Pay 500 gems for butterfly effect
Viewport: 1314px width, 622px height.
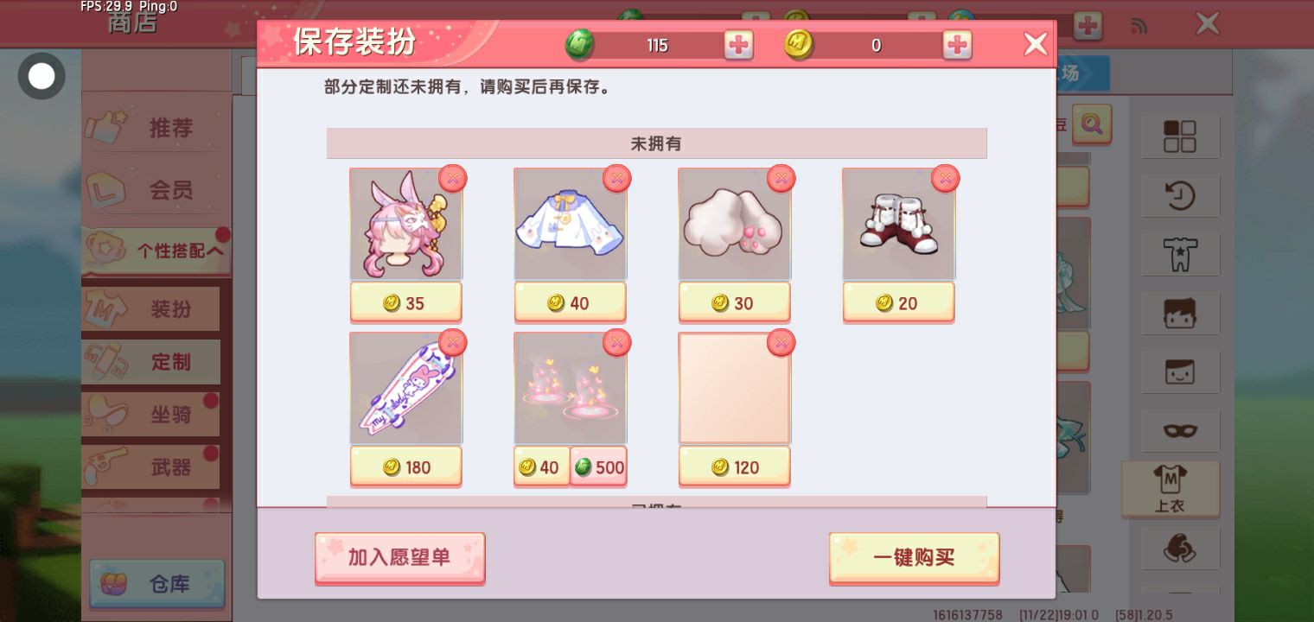[598, 467]
